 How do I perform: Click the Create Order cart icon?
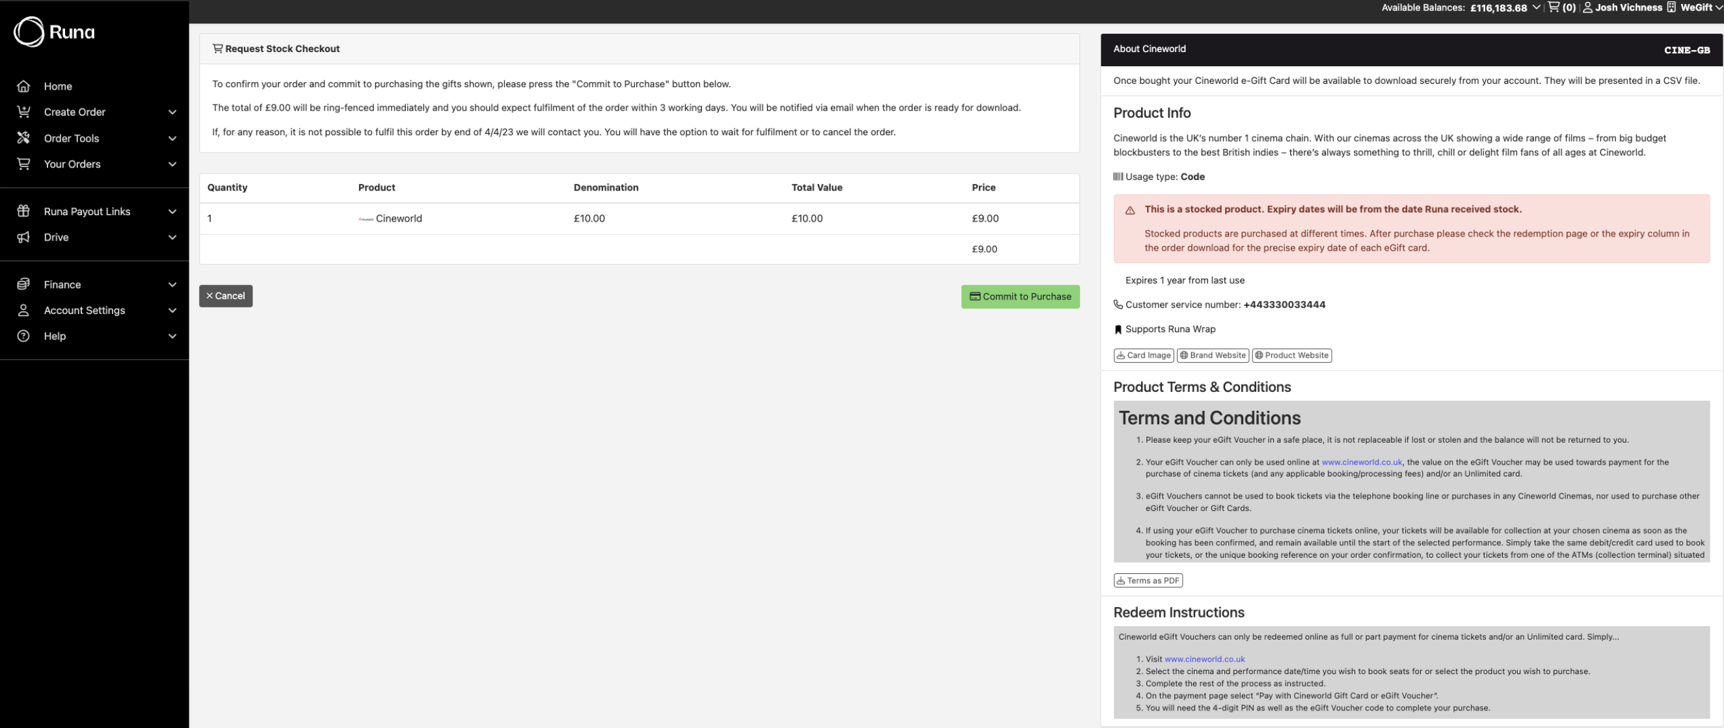click(x=23, y=112)
